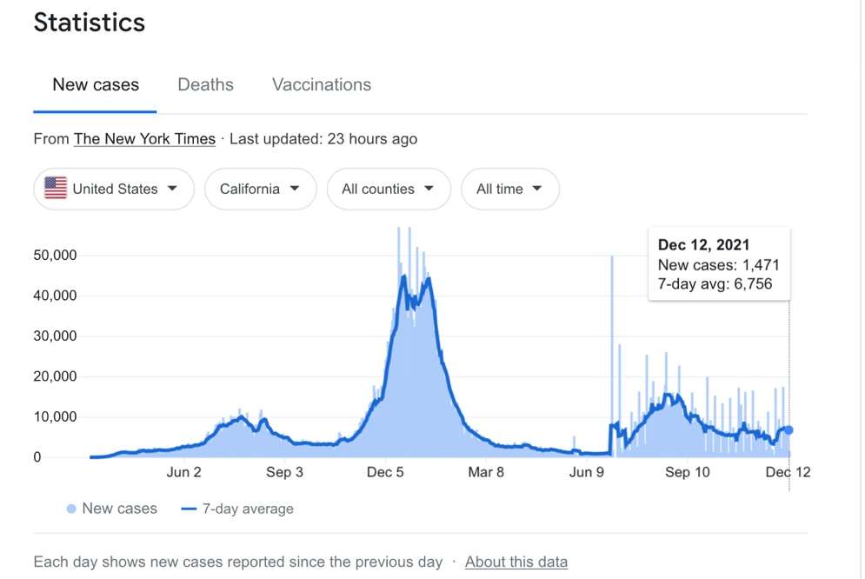
Task: Open the United States country dropdown
Action: tap(114, 189)
